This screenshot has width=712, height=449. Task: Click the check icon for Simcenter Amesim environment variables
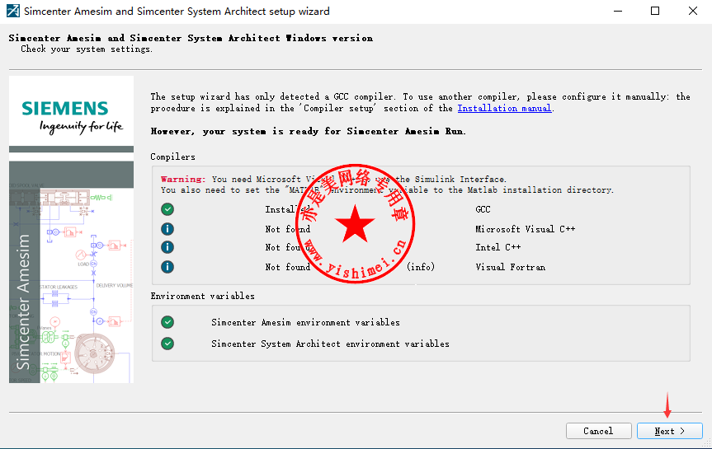click(x=167, y=322)
